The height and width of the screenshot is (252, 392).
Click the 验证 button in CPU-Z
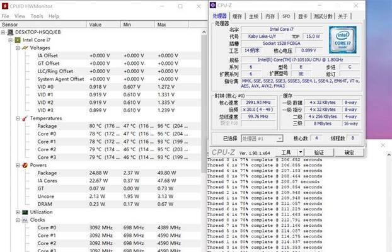(x=319, y=152)
